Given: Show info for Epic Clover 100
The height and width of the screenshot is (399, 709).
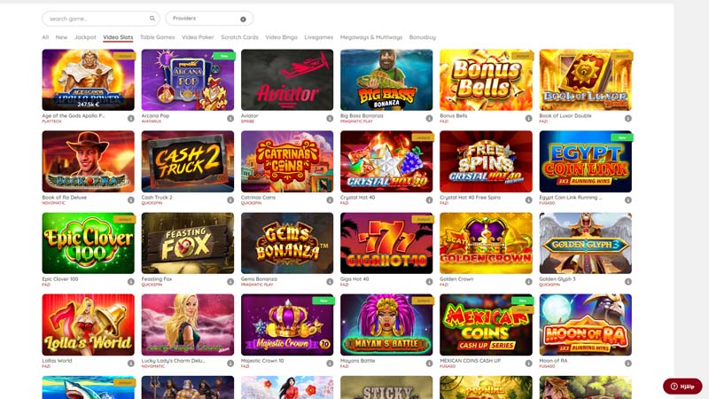Looking at the screenshot, I should [130, 281].
